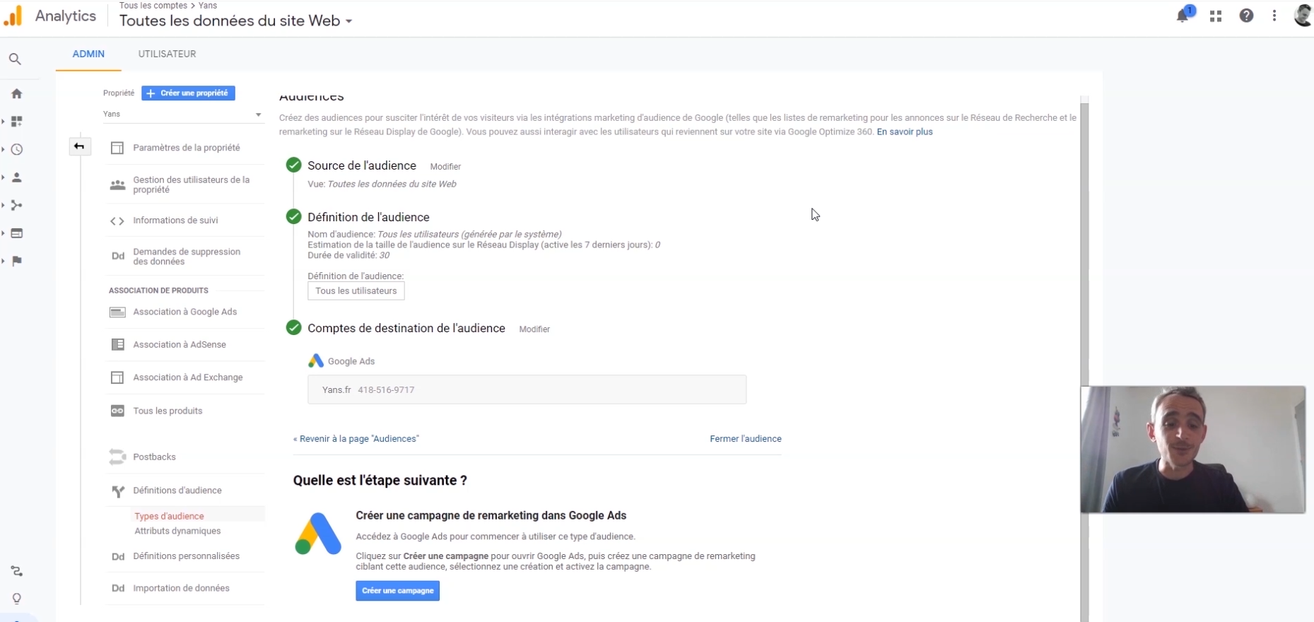This screenshot has width=1314, height=622.
Task: Open Google apps grid icon
Action: point(1216,16)
